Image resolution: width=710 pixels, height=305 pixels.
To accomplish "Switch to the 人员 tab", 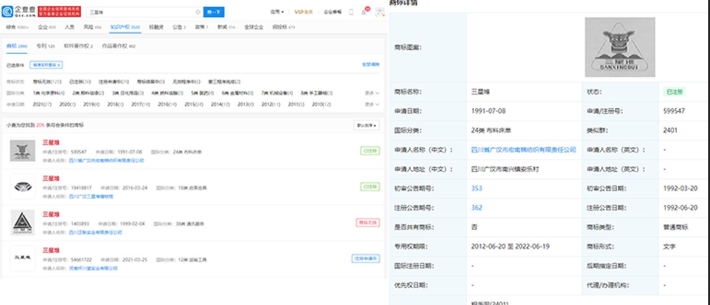I will click(70, 27).
